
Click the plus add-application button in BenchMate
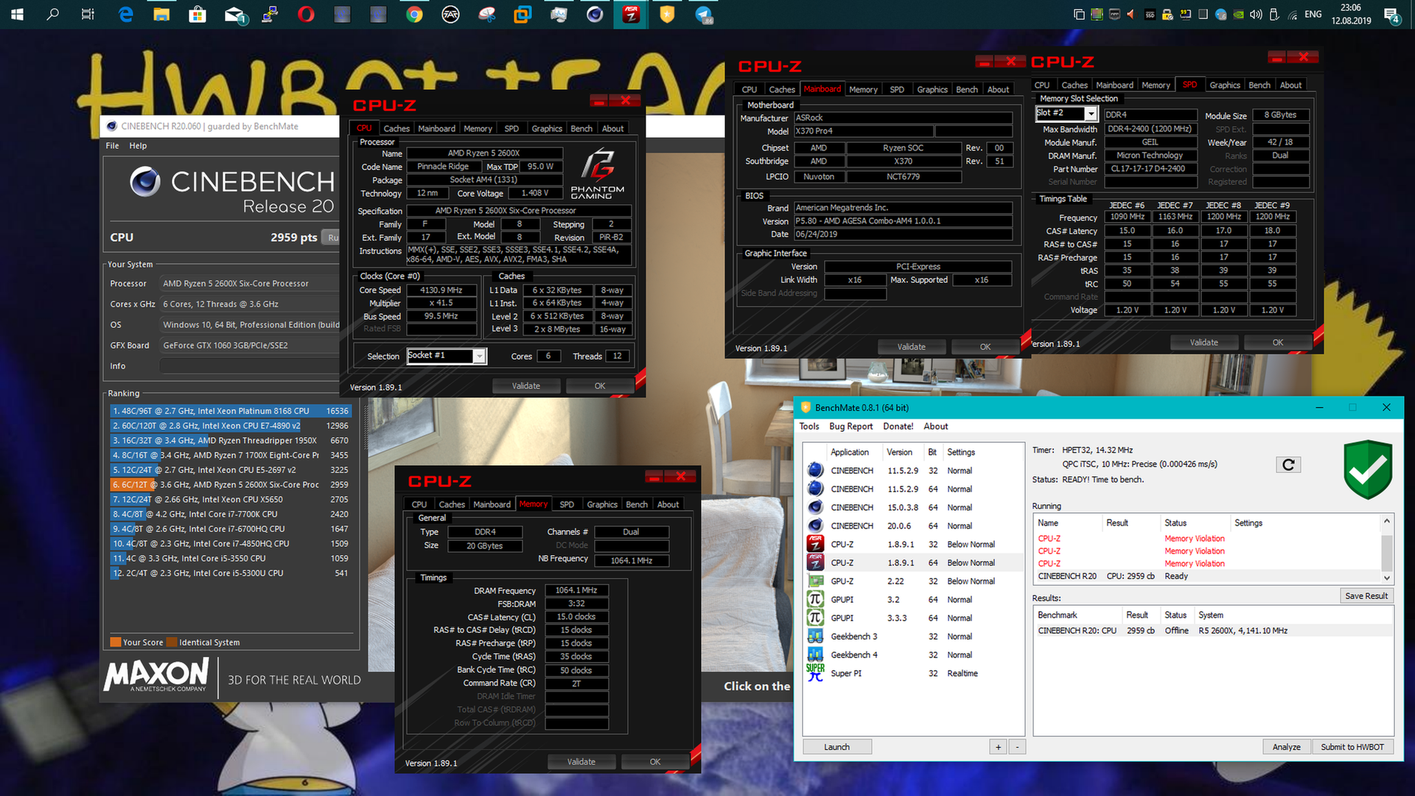[x=998, y=747]
